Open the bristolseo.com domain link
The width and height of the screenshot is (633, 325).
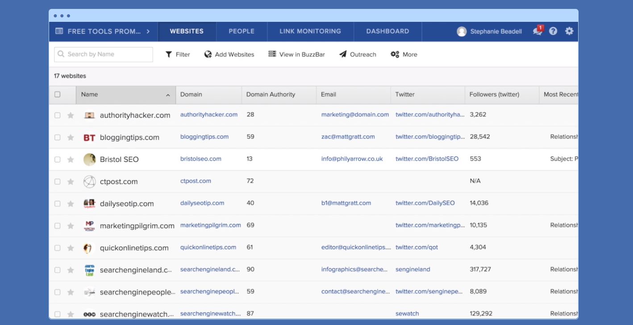201,159
